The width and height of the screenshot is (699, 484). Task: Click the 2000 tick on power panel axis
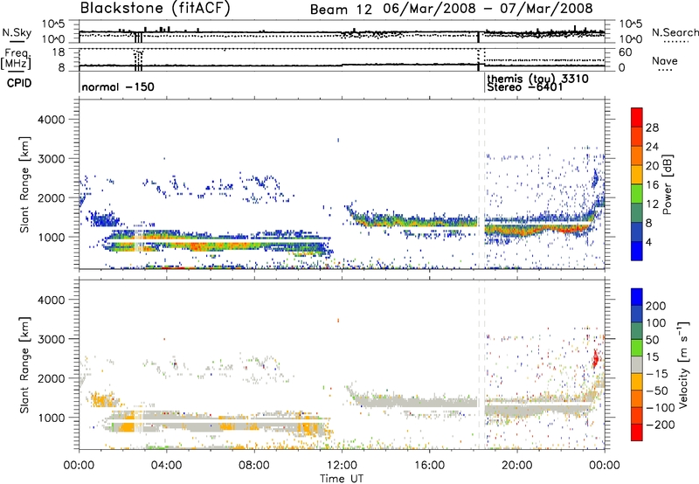[x=51, y=197]
